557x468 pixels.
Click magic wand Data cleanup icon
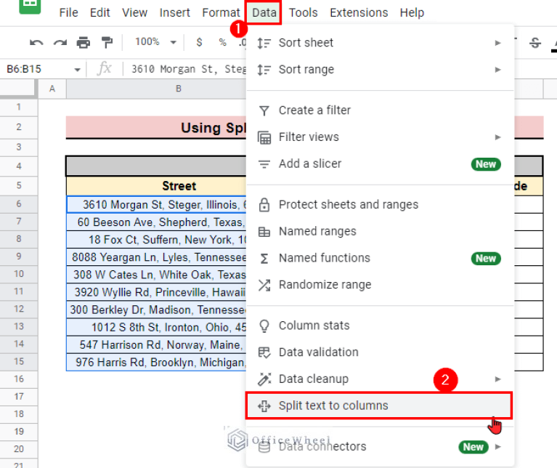click(x=264, y=379)
